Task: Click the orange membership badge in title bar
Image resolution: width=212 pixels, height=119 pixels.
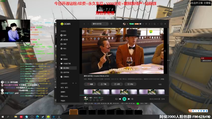Action: (137, 24)
